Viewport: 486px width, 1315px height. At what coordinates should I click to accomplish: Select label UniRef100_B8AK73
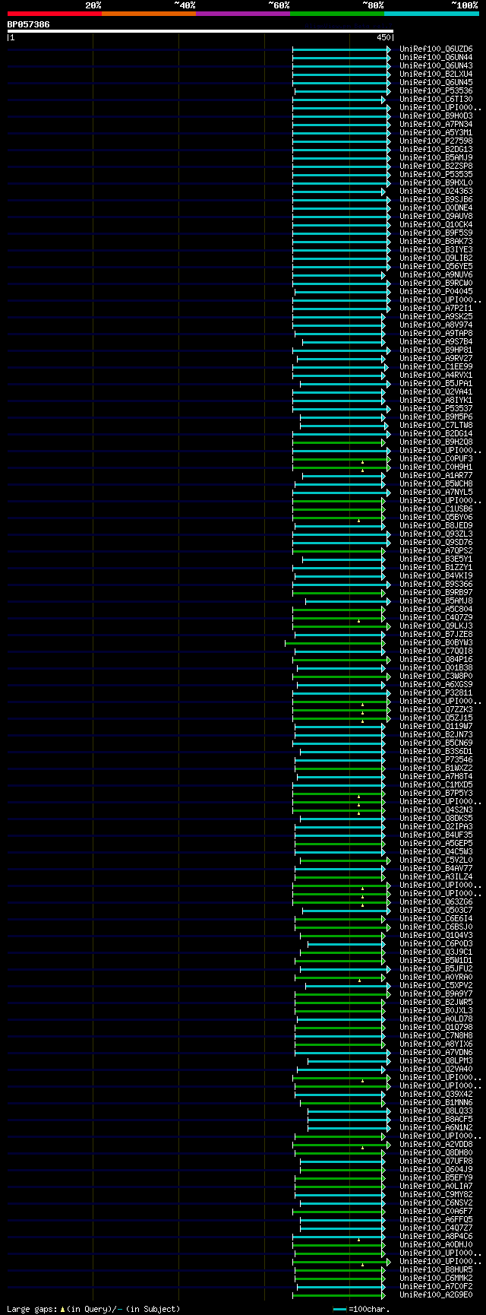(436, 242)
